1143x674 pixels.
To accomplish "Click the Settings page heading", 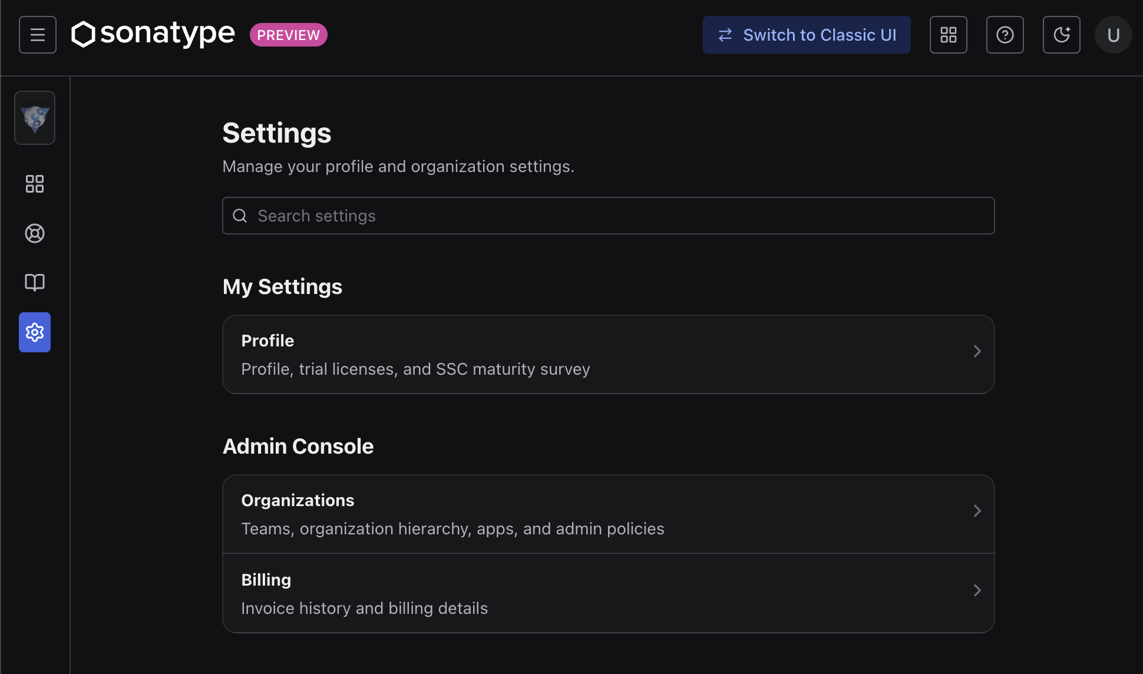I will [x=277, y=133].
